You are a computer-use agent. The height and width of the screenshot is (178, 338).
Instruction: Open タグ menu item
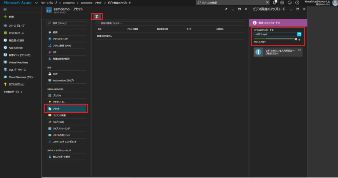[x=66, y=52]
